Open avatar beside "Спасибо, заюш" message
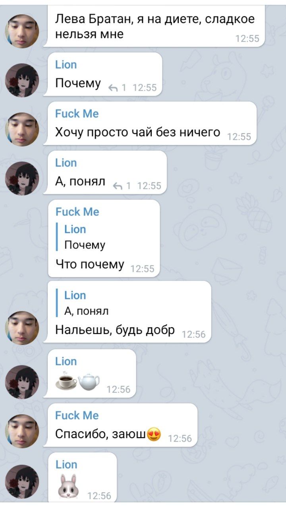The height and width of the screenshot is (506, 286). point(22,431)
